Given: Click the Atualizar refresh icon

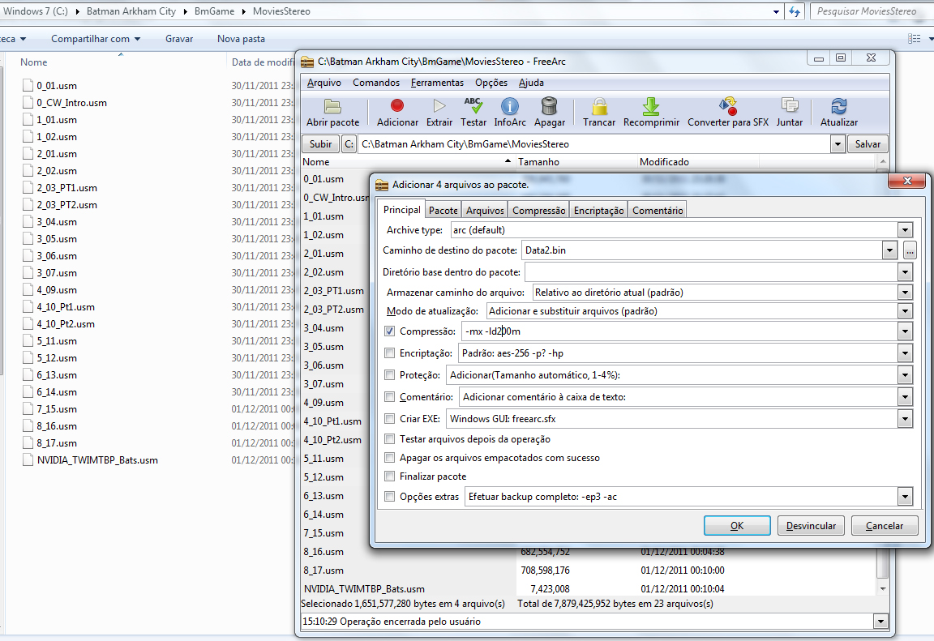Looking at the screenshot, I should point(839,106).
